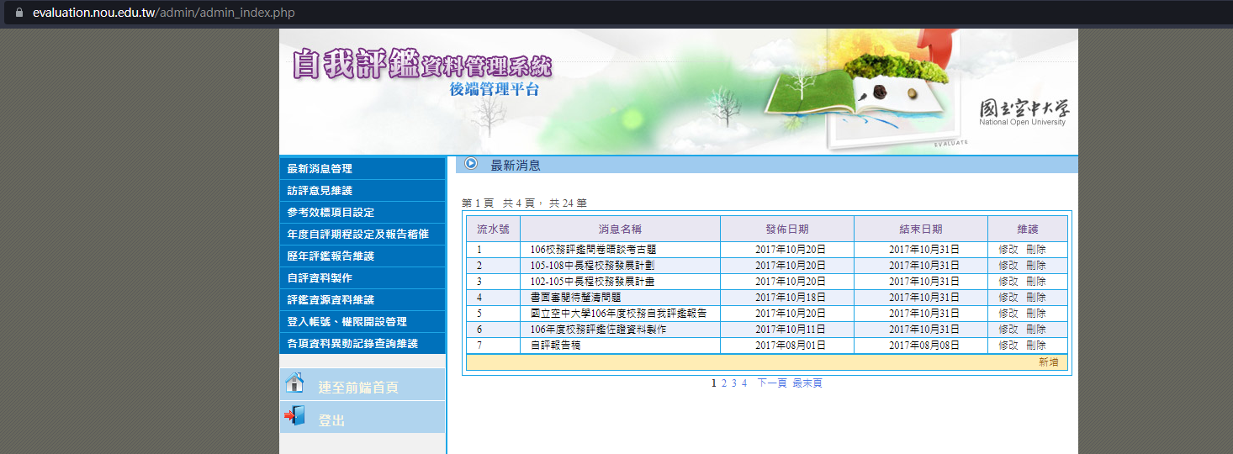Open 登入帳號、權限開設管理 in sidebar
The width and height of the screenshot is (1233, 454).
(x=362, y=322)
